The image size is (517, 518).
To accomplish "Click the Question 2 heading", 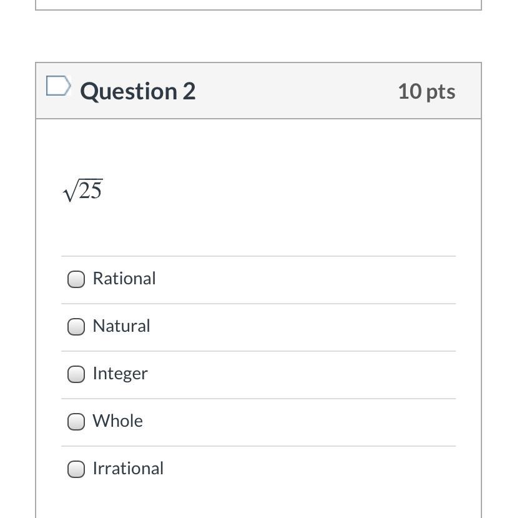I will [137, 91].
